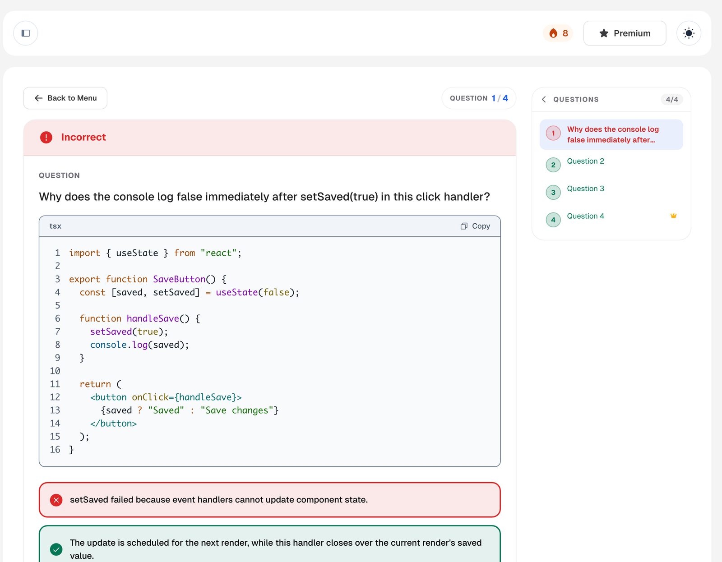Click the import useState line of code
722x562 pixels.
[155, 253]
